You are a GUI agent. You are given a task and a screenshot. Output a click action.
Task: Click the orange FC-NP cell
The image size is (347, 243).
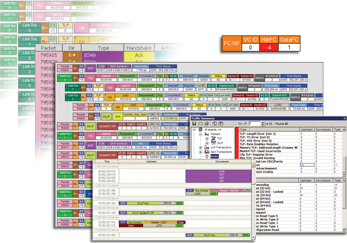pyautogui.click(x=232, y=43)
